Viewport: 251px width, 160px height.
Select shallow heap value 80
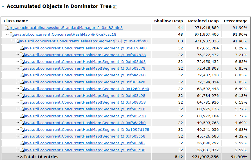point(180,41)
